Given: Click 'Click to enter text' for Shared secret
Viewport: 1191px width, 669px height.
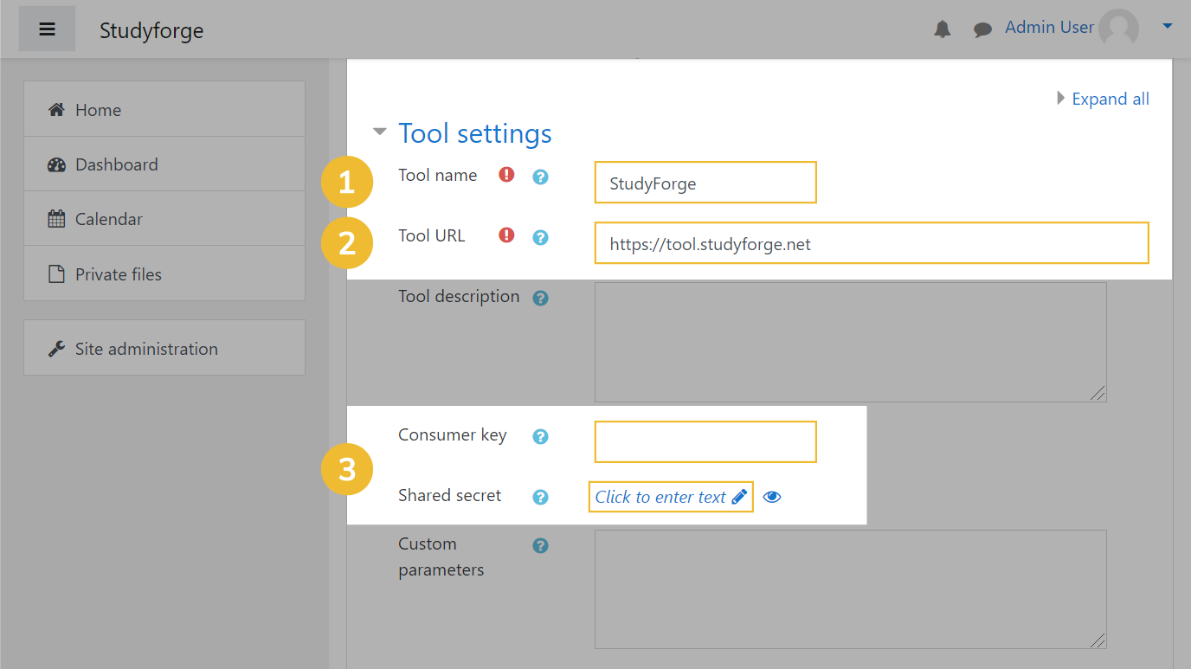Looking at the screenshot, I should 660,497.
